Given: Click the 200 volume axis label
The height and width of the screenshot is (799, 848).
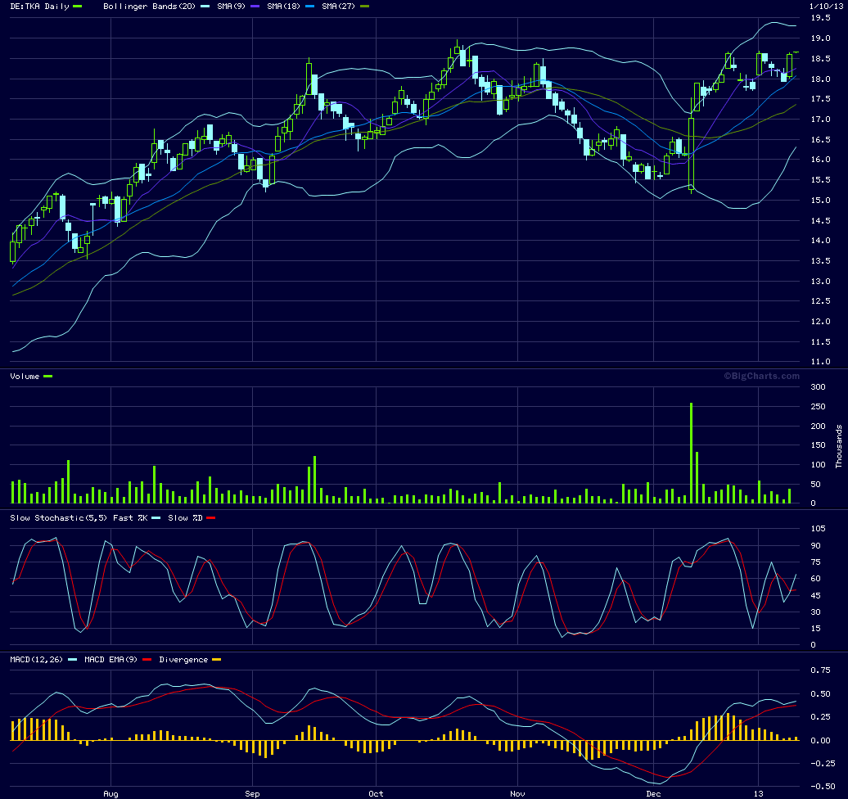Looking at the screenshot, I should pyautogui.click(x=819, y=427).
